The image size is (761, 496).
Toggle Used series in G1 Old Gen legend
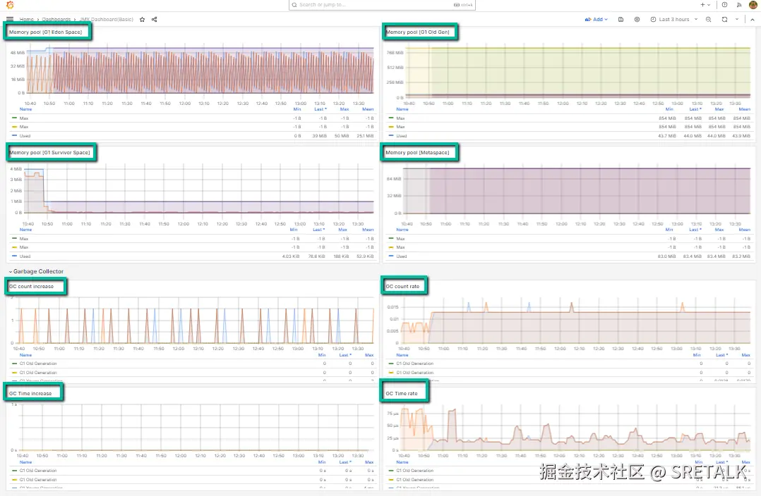coord(402,136)
